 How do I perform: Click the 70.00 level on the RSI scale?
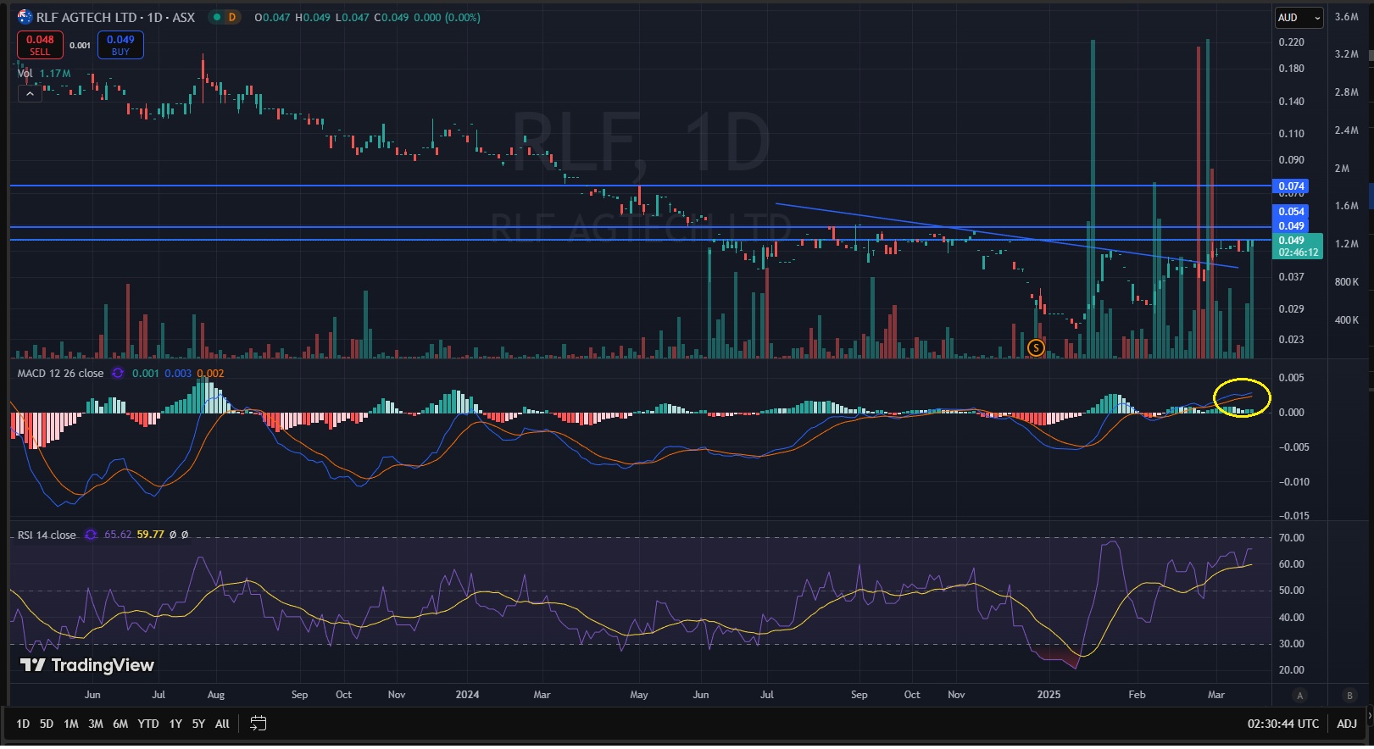[x=1291, y=538]
